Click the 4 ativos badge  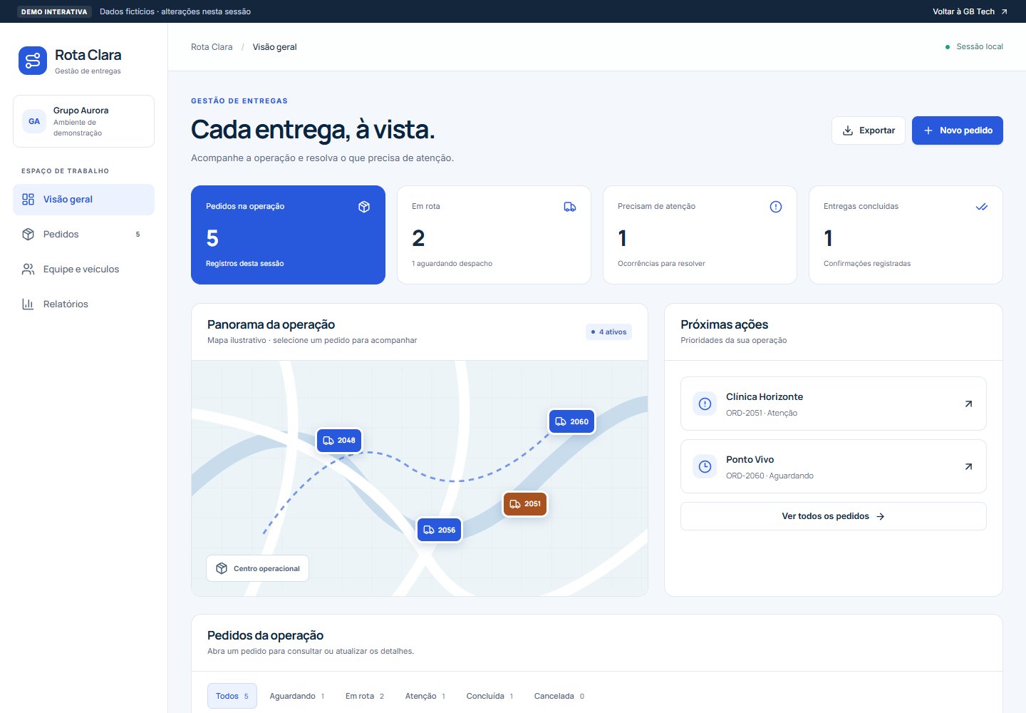[608, 332]
